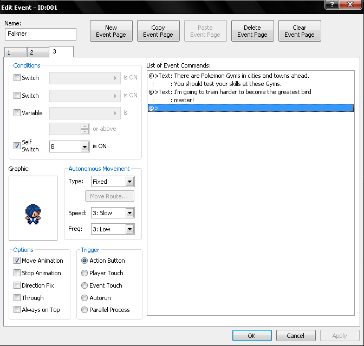Uncheck the Self Switch condition
Screen dimensions: 364x346
coord(17,145)
